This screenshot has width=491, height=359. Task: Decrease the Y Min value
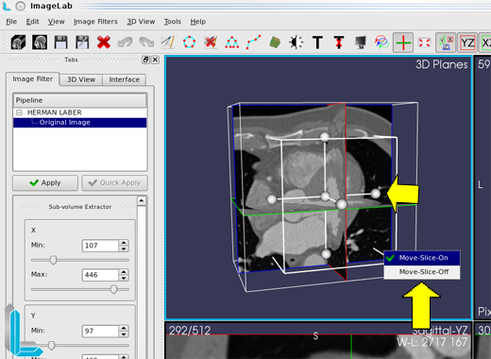pos(124,334)
